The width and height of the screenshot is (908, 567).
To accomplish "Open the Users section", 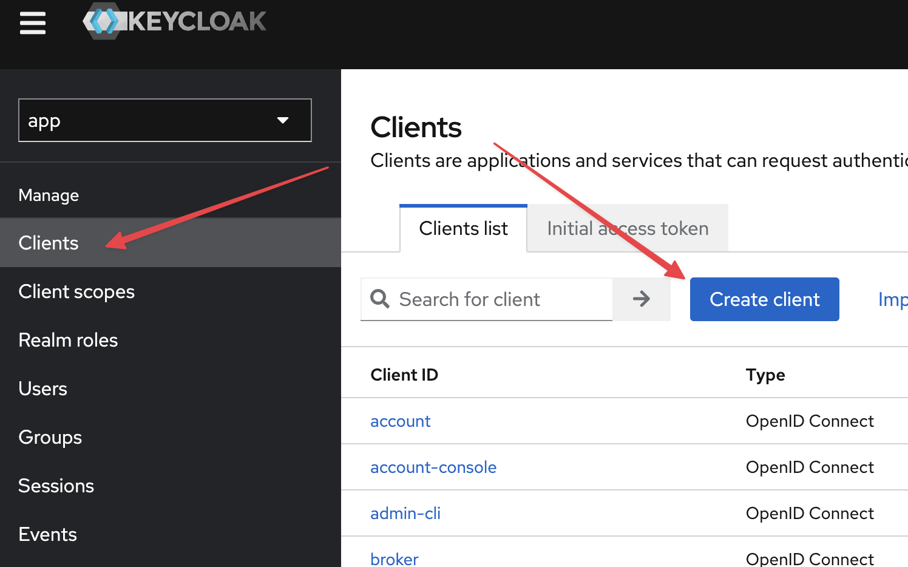I will coord(42,389).
